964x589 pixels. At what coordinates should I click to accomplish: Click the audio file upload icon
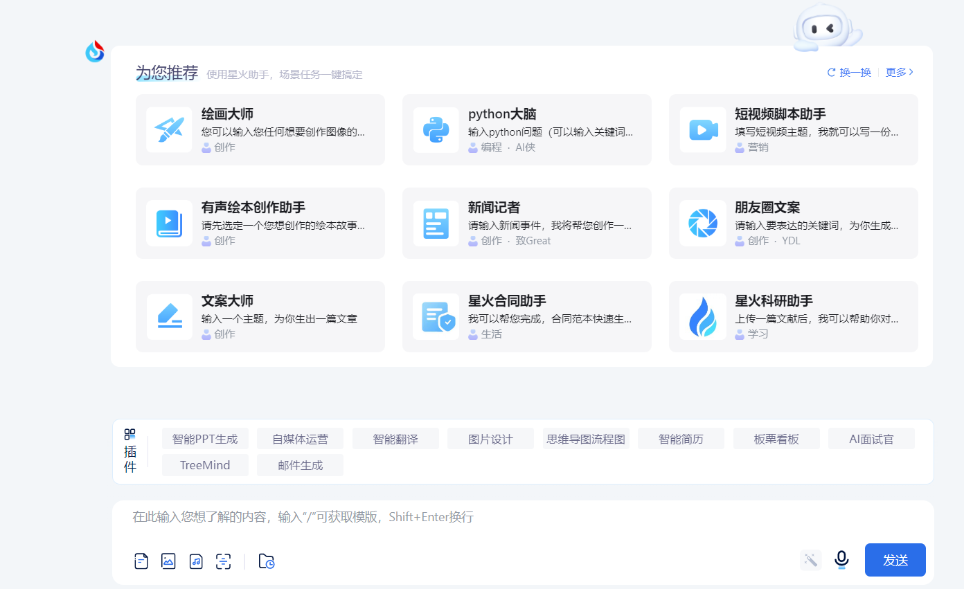196,561
